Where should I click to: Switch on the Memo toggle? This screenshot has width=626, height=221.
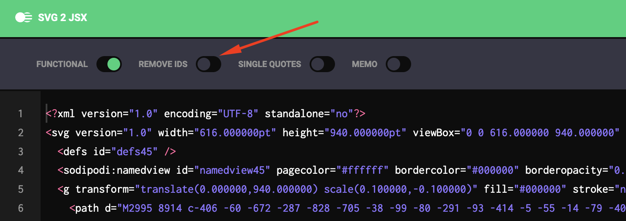click(x=398, y=64)
